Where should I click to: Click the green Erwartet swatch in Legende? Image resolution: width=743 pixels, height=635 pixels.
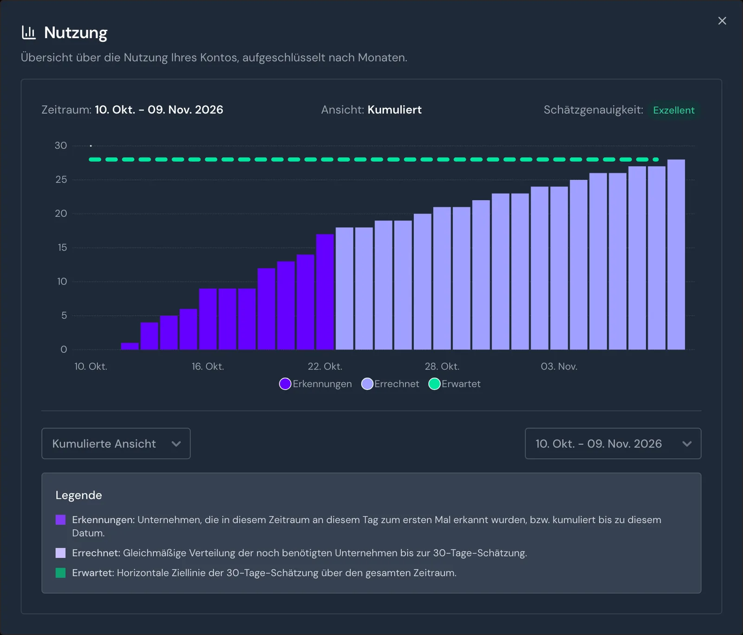coord(60,573)
